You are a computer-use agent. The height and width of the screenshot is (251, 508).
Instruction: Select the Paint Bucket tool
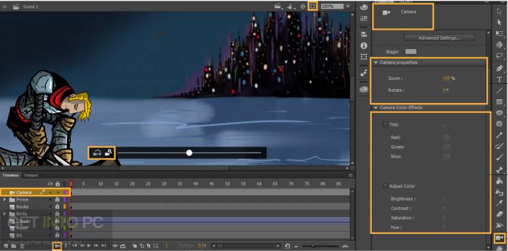point(499,181)
